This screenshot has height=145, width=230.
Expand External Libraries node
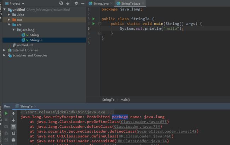[x=5, y=50]
